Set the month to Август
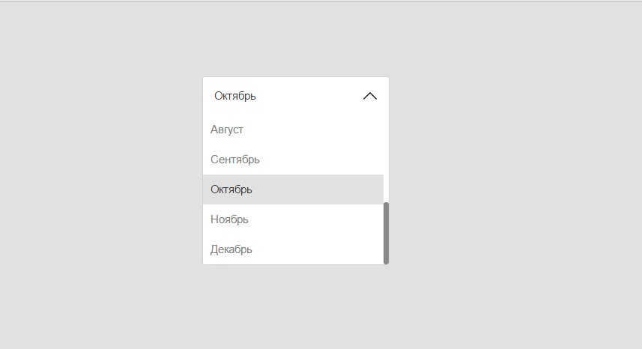 (227, 130)
